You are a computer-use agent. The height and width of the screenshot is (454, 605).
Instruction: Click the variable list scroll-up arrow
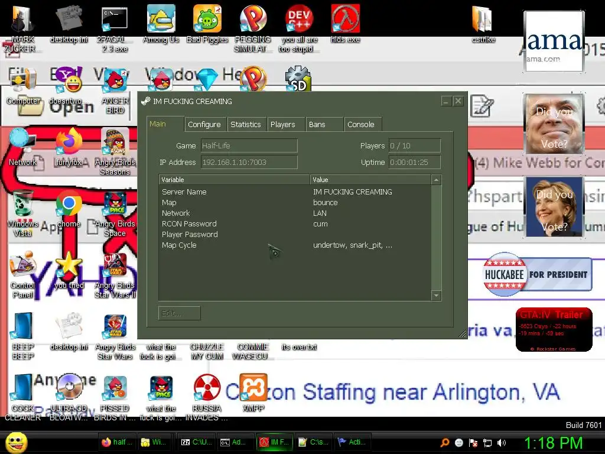(x=436, y=180)
